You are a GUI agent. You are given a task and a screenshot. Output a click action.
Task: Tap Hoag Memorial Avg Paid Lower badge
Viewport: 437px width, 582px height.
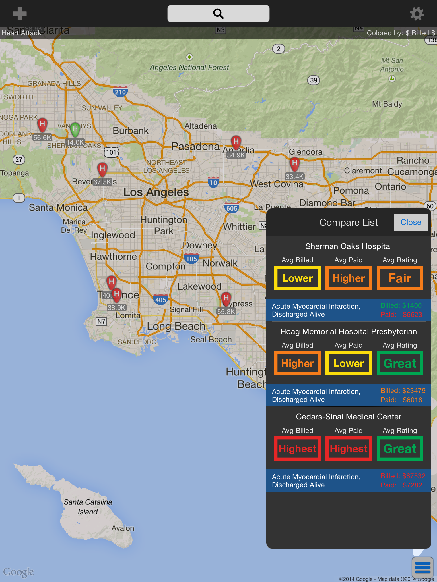tap(349, 363)
